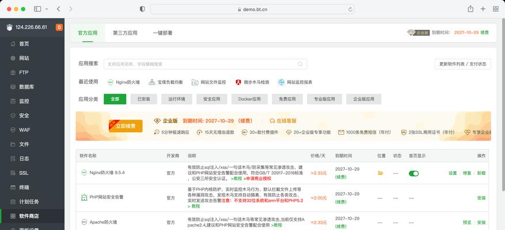Click the 终端 terminal sidebar icon
Viewport: 505px width, 230px height.
[13, 187]
